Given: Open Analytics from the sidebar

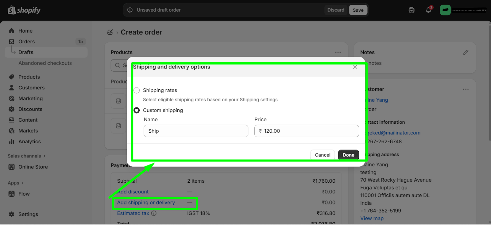Looking at the screenshot, I should [x=29, y=142].
